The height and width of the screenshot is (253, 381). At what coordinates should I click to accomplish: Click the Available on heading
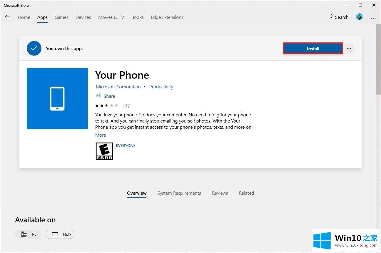click(x=35, y=220)
